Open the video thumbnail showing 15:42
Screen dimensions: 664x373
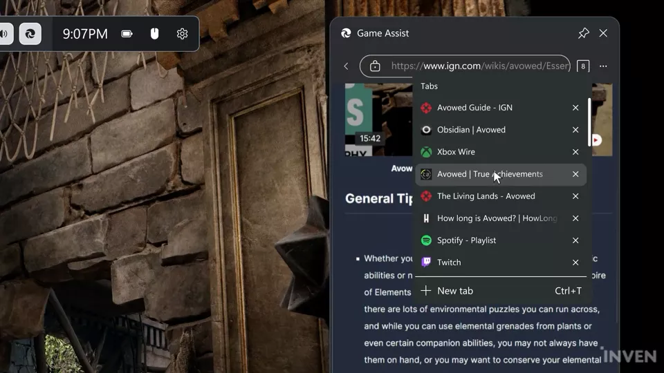(378, 119)
